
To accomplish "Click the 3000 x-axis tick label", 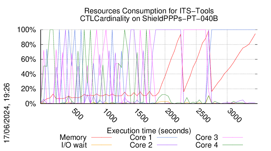I will click(x=234, y=115).
